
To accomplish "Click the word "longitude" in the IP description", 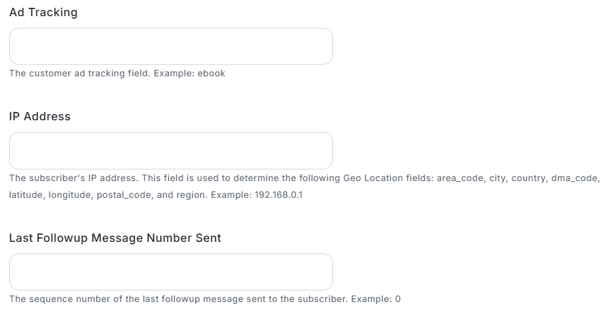I will [70, 194].
